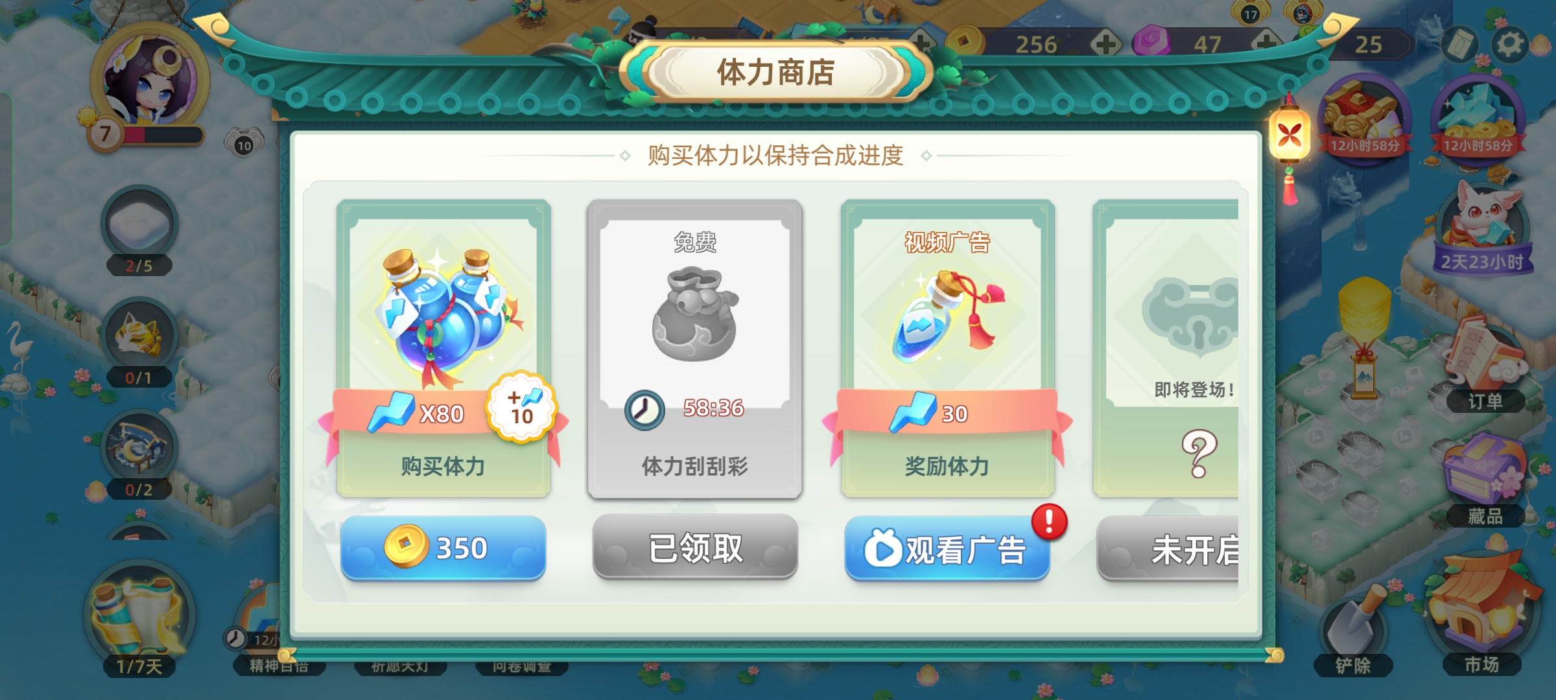Select the 奖励体力 video ad card

click(x=947, y=349)
